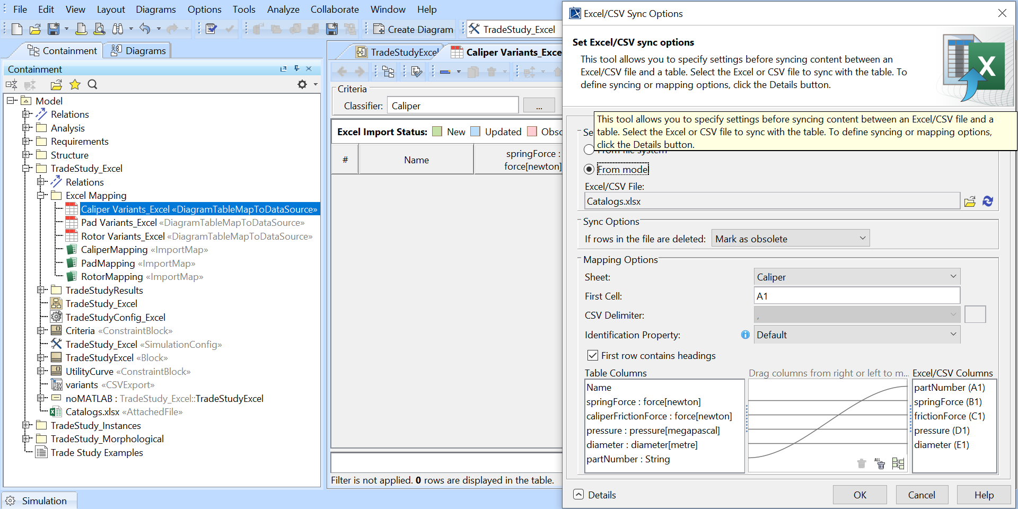Open the Analyze menu
The height and width of the screenshot is (509, 1018).
283,10
